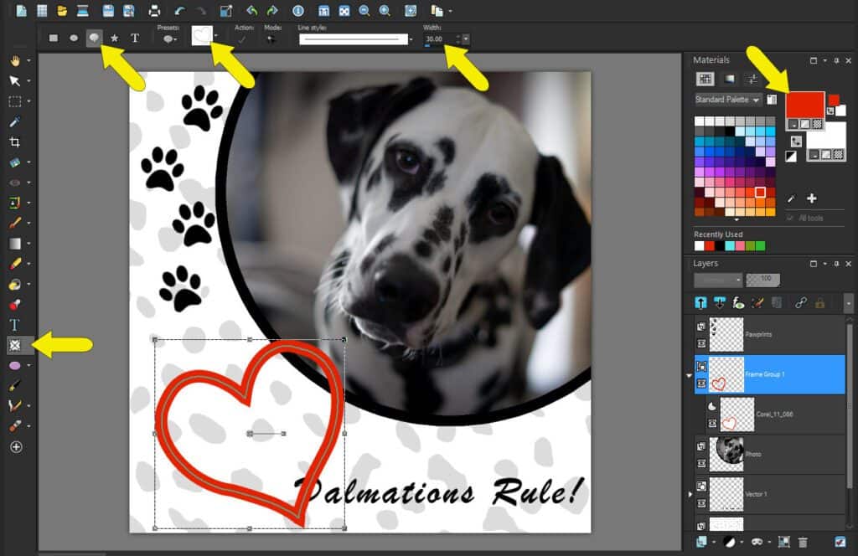Image resolution: width=858 pixels, height=556 pixels.
Task: Hide the Pawprints layer
Action: 701,342
